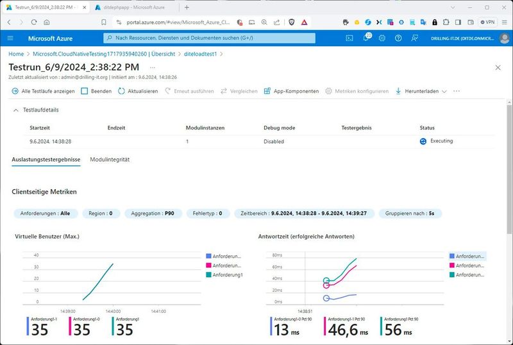This screenshot has width=513, height=345.
Task: Open the account avatar menu
Action: click(x=504, y=38)
